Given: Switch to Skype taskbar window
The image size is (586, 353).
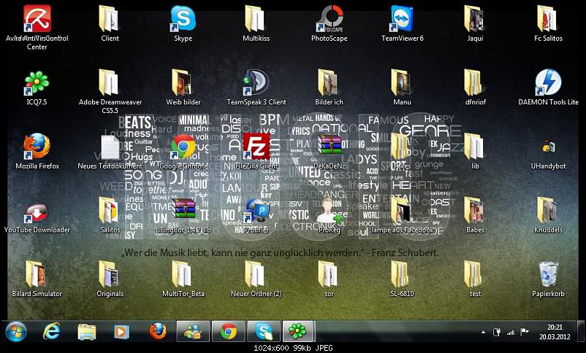Looking at the screenshot, I should [x=264, y=331].
